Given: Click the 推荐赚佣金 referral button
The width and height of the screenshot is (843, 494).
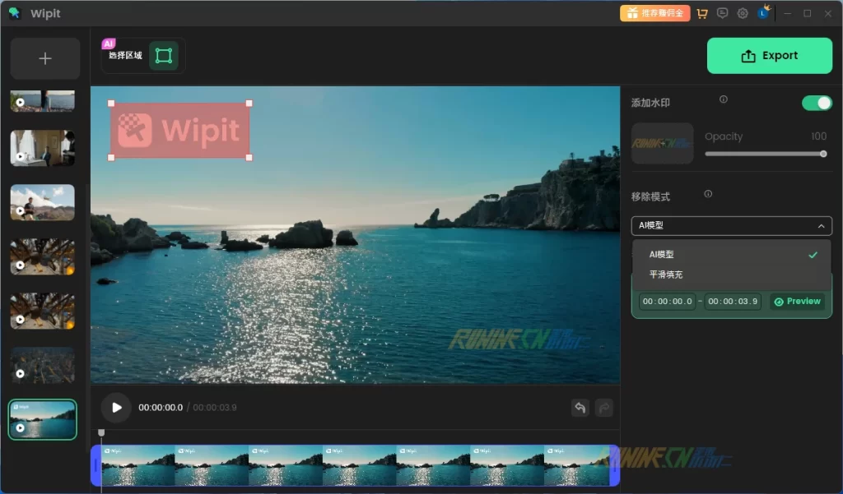Looking at the screenshot, I should [x=655, y=13].
